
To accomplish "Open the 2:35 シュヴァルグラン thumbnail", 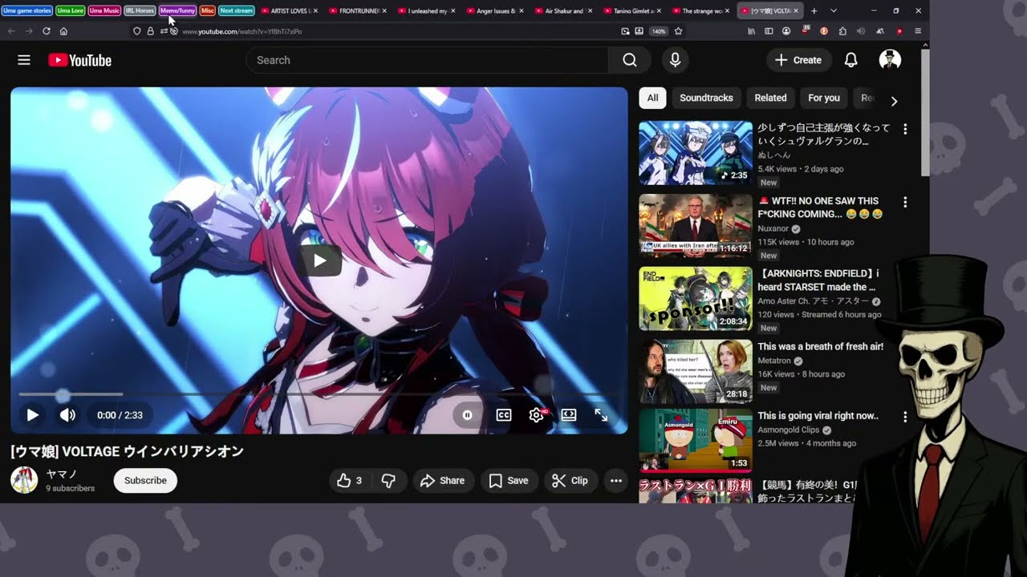I will coord(696,153).
